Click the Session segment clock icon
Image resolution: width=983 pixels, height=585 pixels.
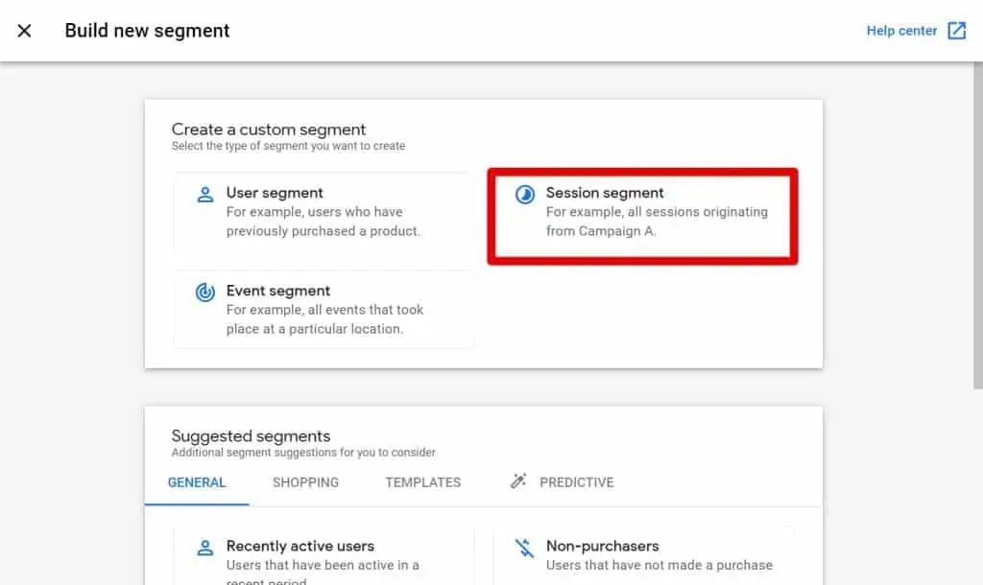click(523, 193)
